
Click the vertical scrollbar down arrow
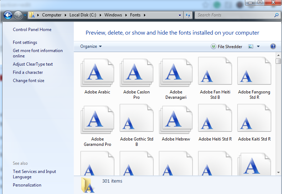[x=278, y=172]
